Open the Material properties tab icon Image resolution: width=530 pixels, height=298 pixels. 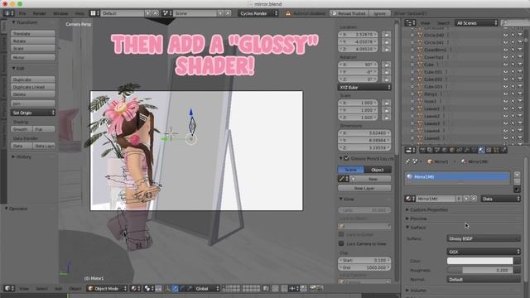tap(482, 150)
